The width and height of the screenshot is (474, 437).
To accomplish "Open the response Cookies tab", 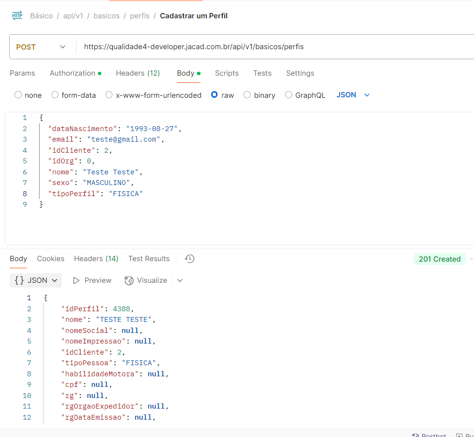I will (51, 259).
